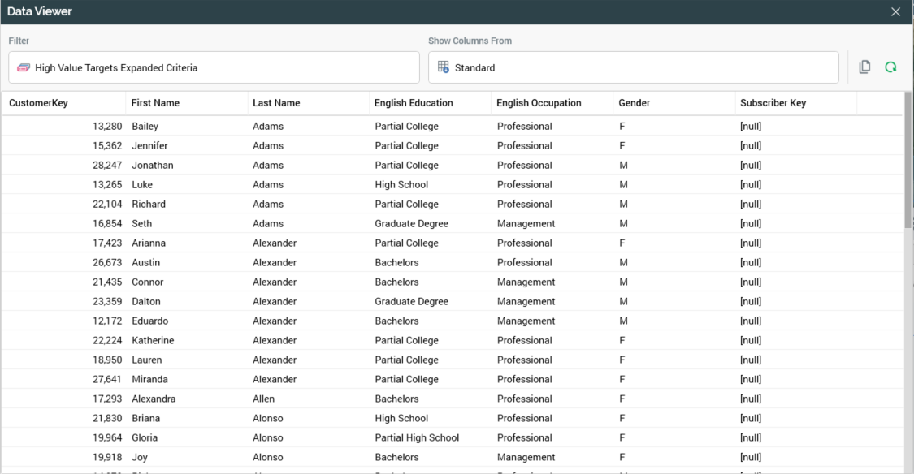Click the table icon beside Standard
Viewport: 914px width, 474px height.
(444, 67)
